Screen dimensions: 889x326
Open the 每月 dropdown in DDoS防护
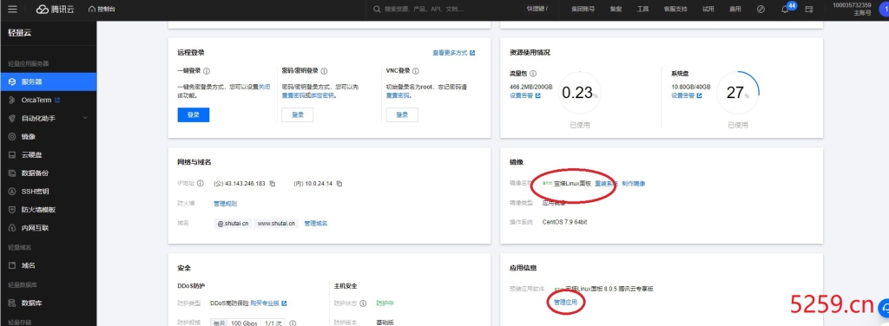point(218,323)
